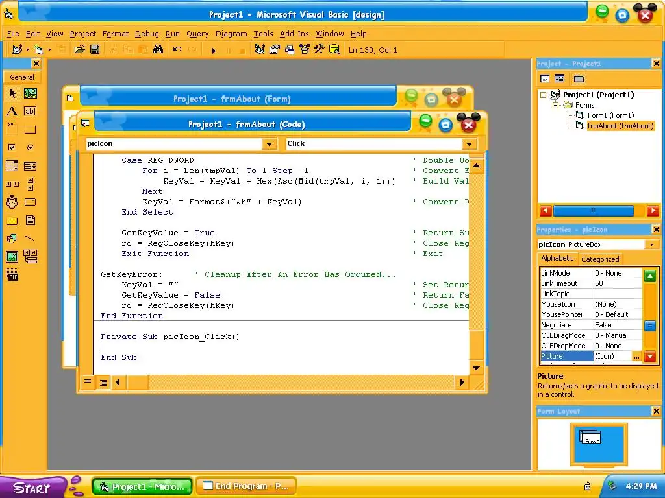Switch to the Categorized tab in Properties
This screenshot has height=498, width=665.
coord(599,259)
